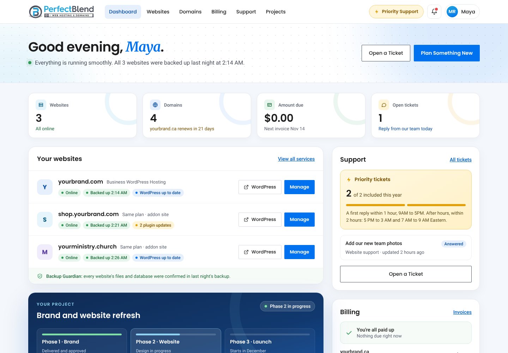Click the 'You're all paid up' notice

pos(406,333)
